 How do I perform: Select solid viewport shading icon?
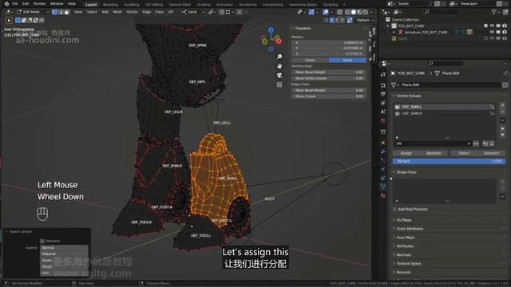click(x=354, y=12)
